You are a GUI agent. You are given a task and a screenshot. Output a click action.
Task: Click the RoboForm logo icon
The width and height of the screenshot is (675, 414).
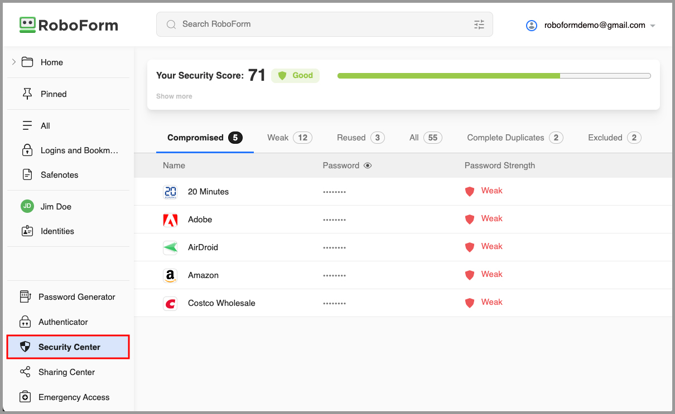click(x=27, y=25)
